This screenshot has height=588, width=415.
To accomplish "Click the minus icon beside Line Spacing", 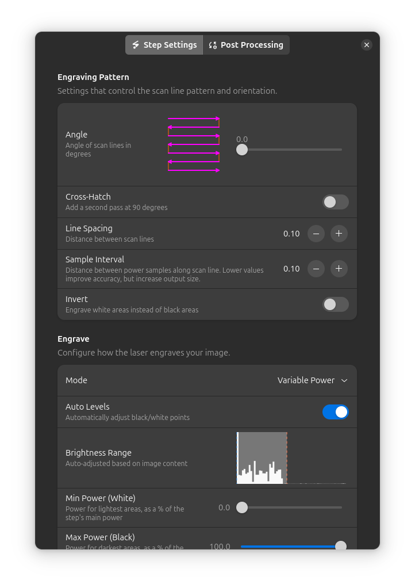I will click(x=316, y=234).
